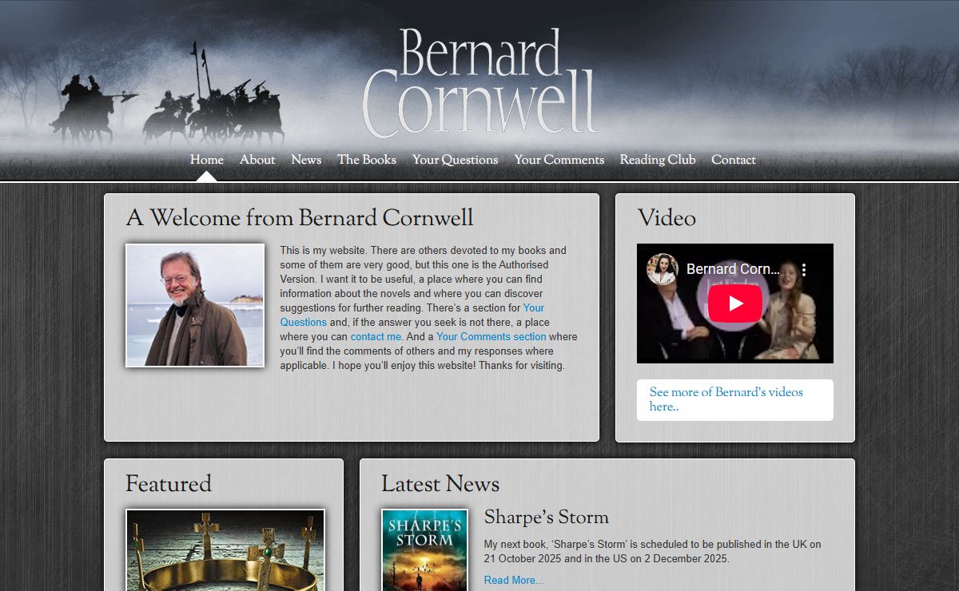Open Your Comments in the navigation
This screenshot has height=591, width=959.
tap(559, 160)
